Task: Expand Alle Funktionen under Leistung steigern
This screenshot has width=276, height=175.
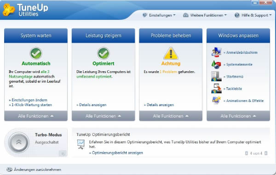Action: (103, 116)
